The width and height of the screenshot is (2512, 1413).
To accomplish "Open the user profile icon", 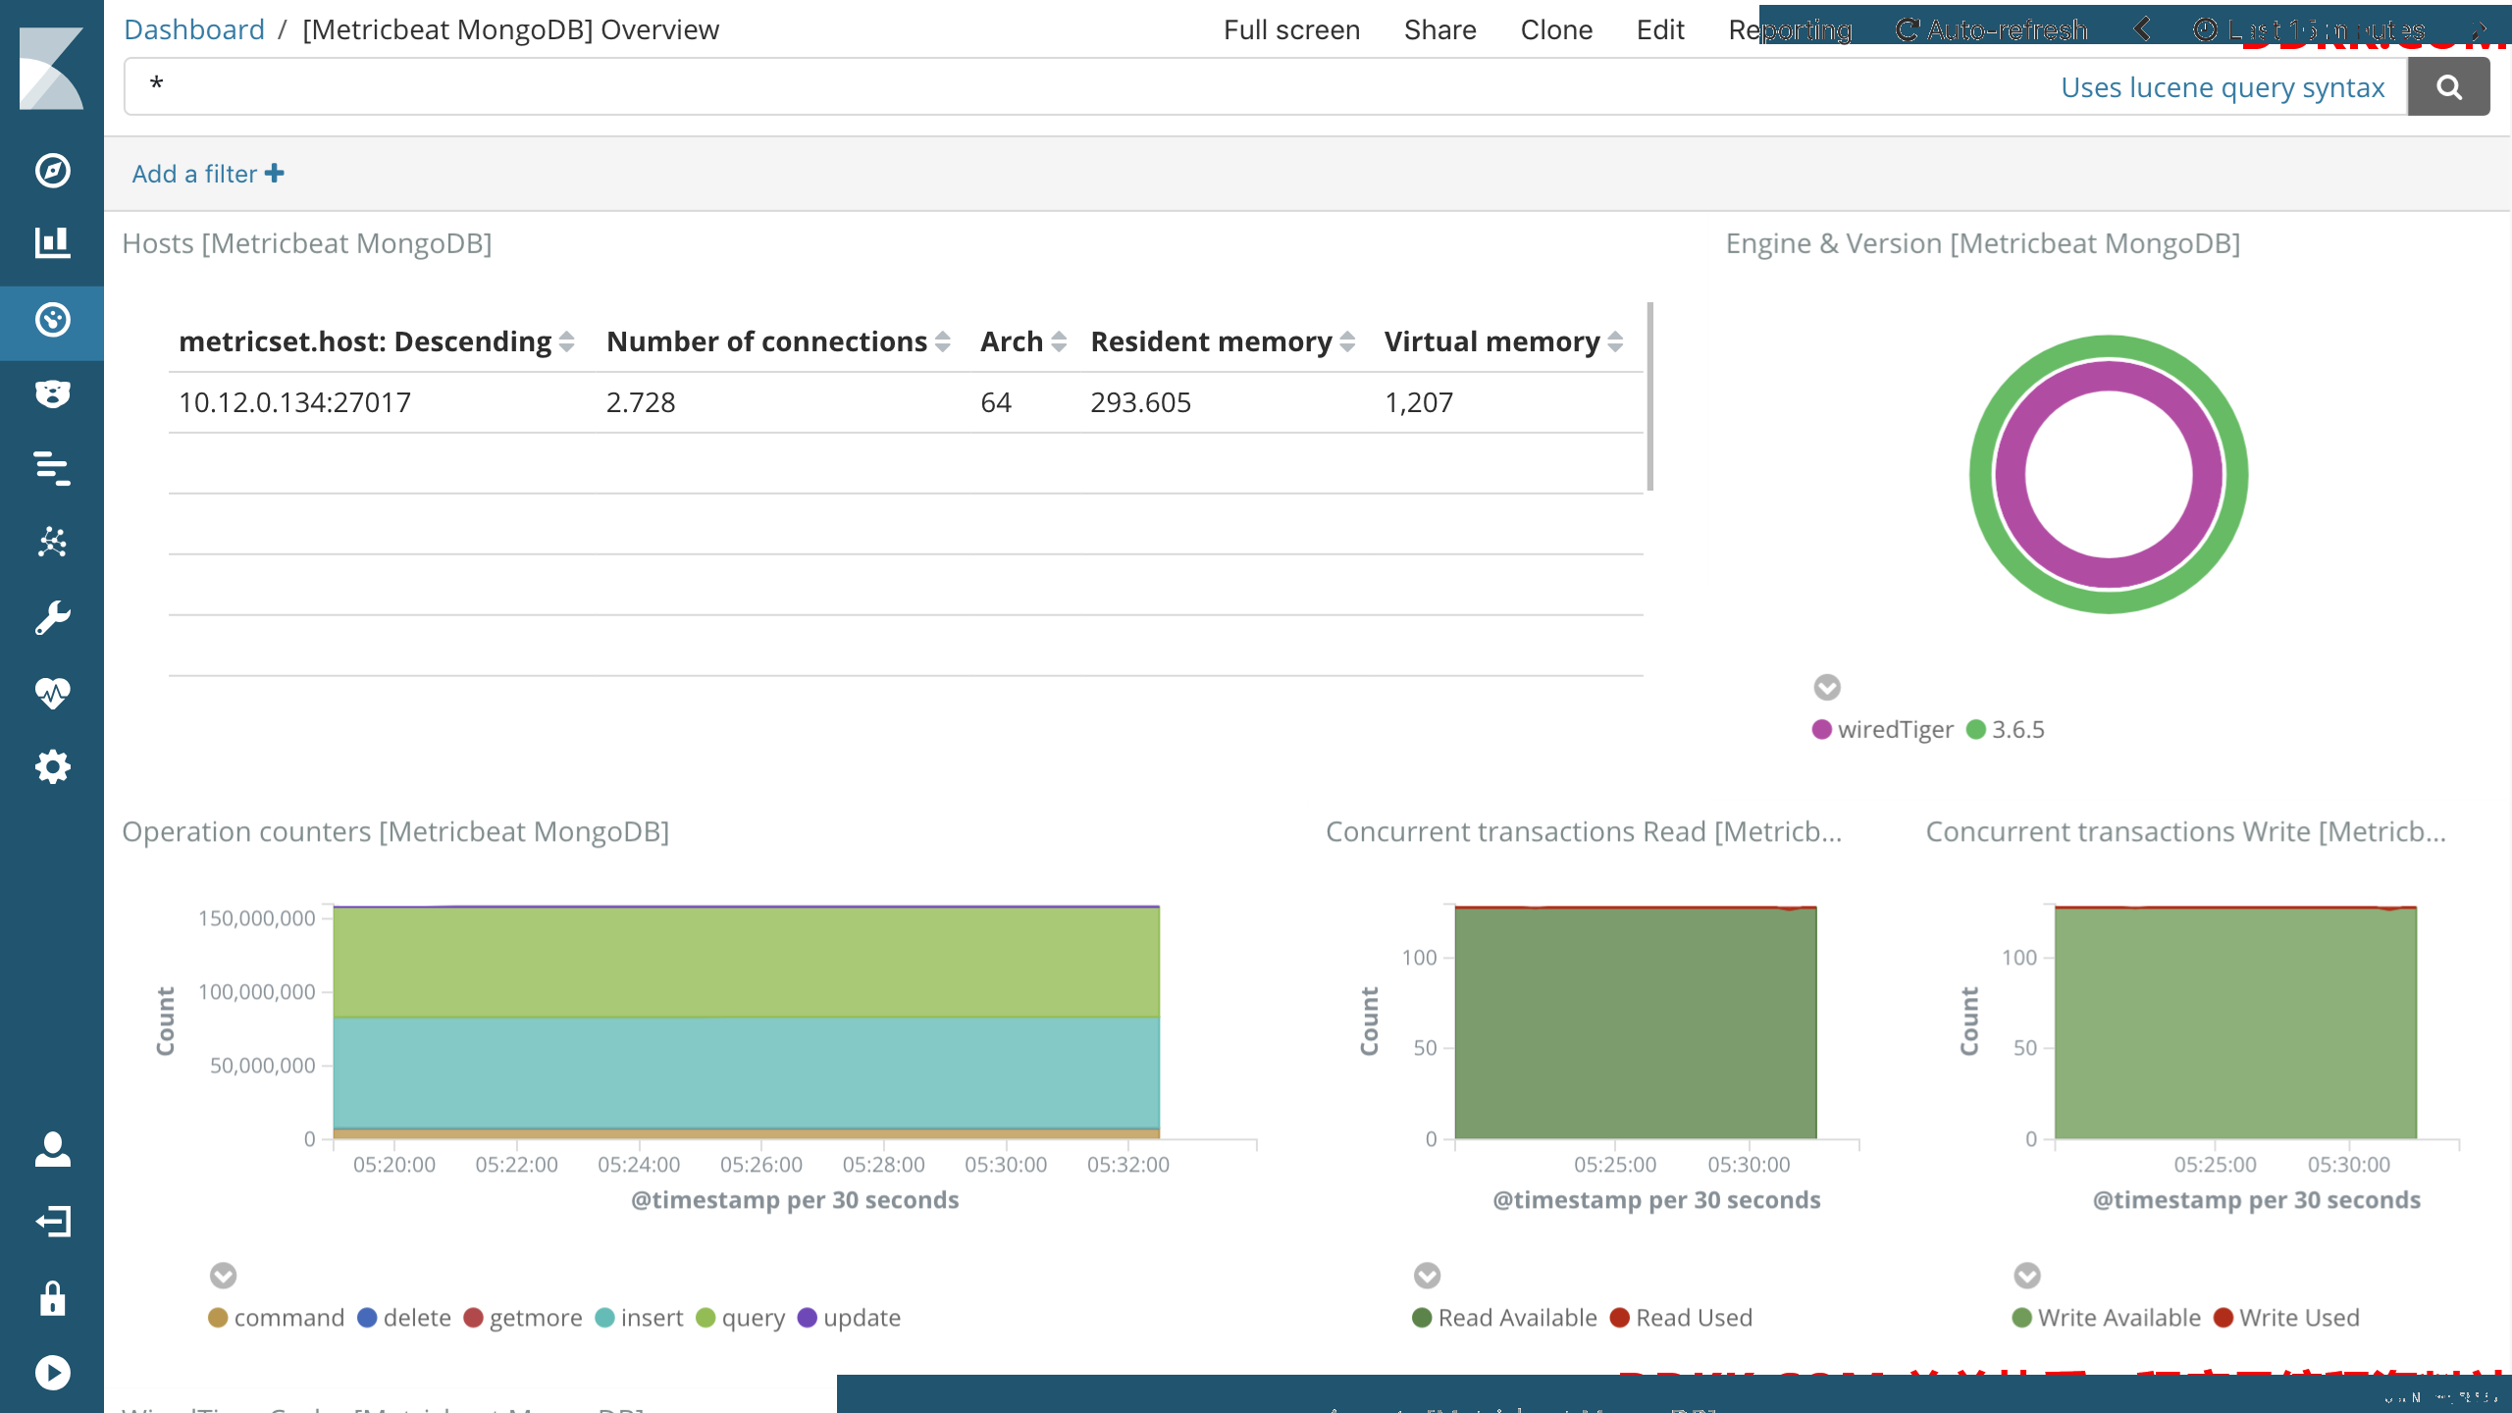I will (52, 1148).
